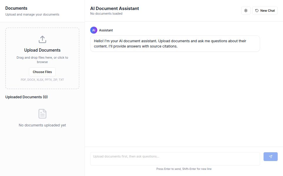
Task: Click the 'Assistant' name label
Action: tap(106, 30)
